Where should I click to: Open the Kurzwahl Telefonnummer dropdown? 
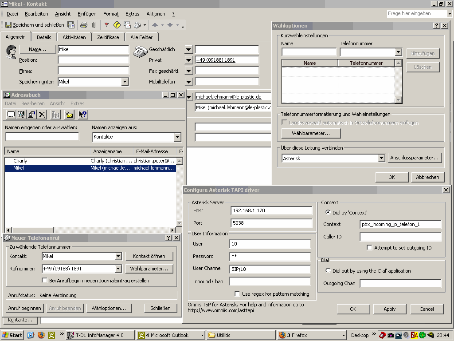click(399, 52)
